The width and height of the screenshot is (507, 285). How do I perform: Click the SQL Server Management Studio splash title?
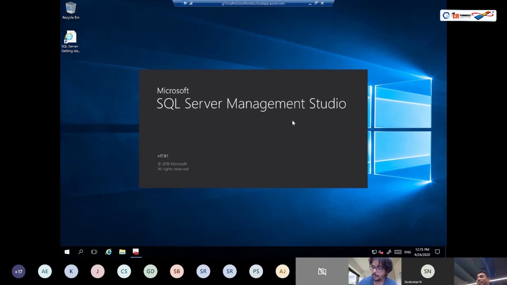pyautogui.click(x=251, y=103)
